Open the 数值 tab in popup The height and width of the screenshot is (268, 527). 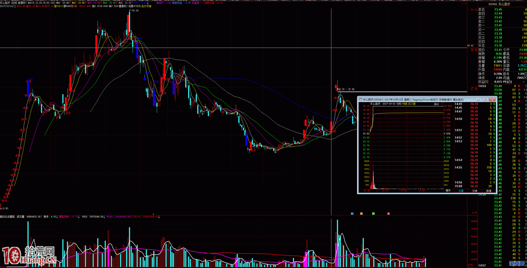pyautogui.click(x=488, y=191)
